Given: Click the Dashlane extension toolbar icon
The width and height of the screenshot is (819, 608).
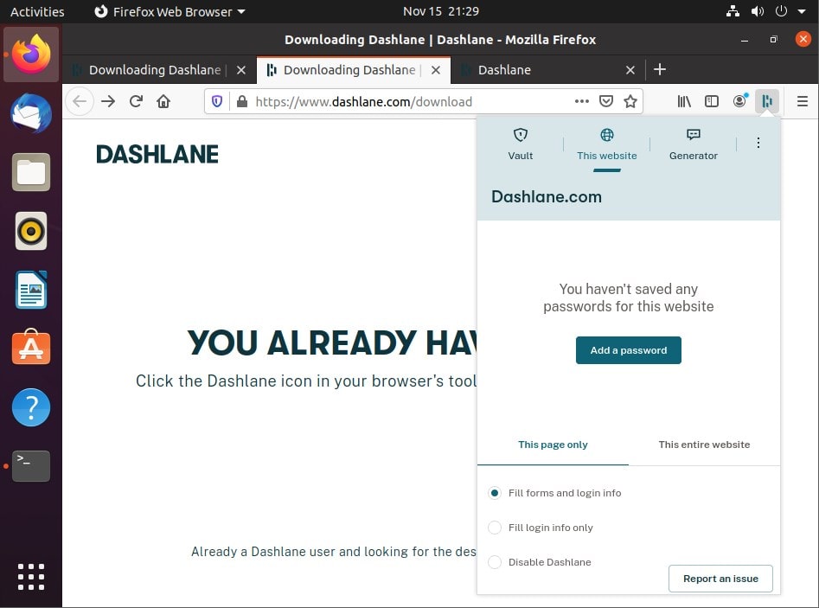Looking at the screenshot, I should [766, 101].
